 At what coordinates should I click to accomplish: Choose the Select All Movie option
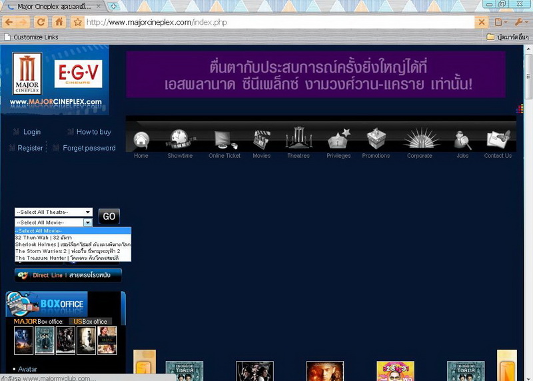point(73,230)
